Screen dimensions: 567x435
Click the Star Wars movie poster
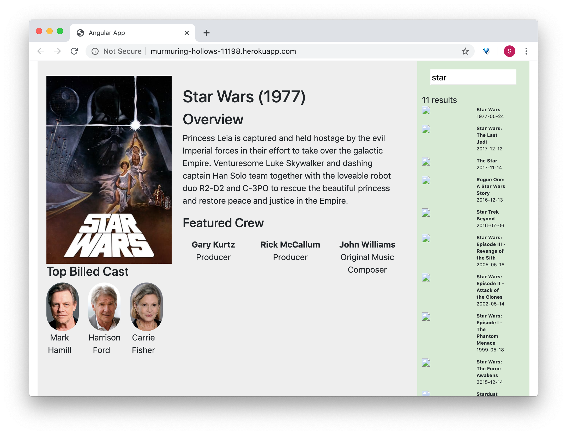tap(109, 169)
